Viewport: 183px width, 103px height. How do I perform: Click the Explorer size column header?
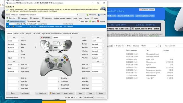click(166, 50)
